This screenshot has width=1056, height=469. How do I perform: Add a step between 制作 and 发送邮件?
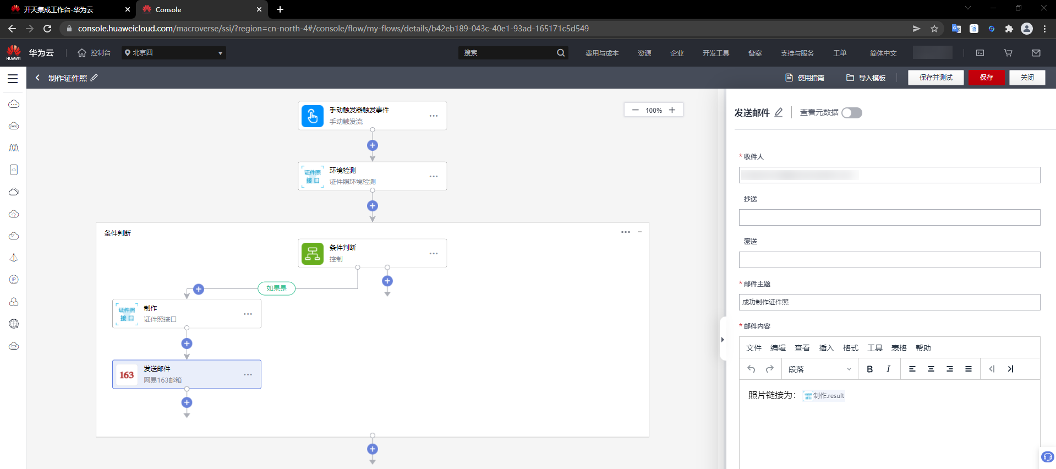(187, 343)
